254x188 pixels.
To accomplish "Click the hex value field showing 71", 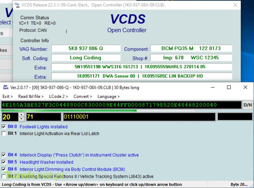I will pyautogui.click(x=44, y=117).
